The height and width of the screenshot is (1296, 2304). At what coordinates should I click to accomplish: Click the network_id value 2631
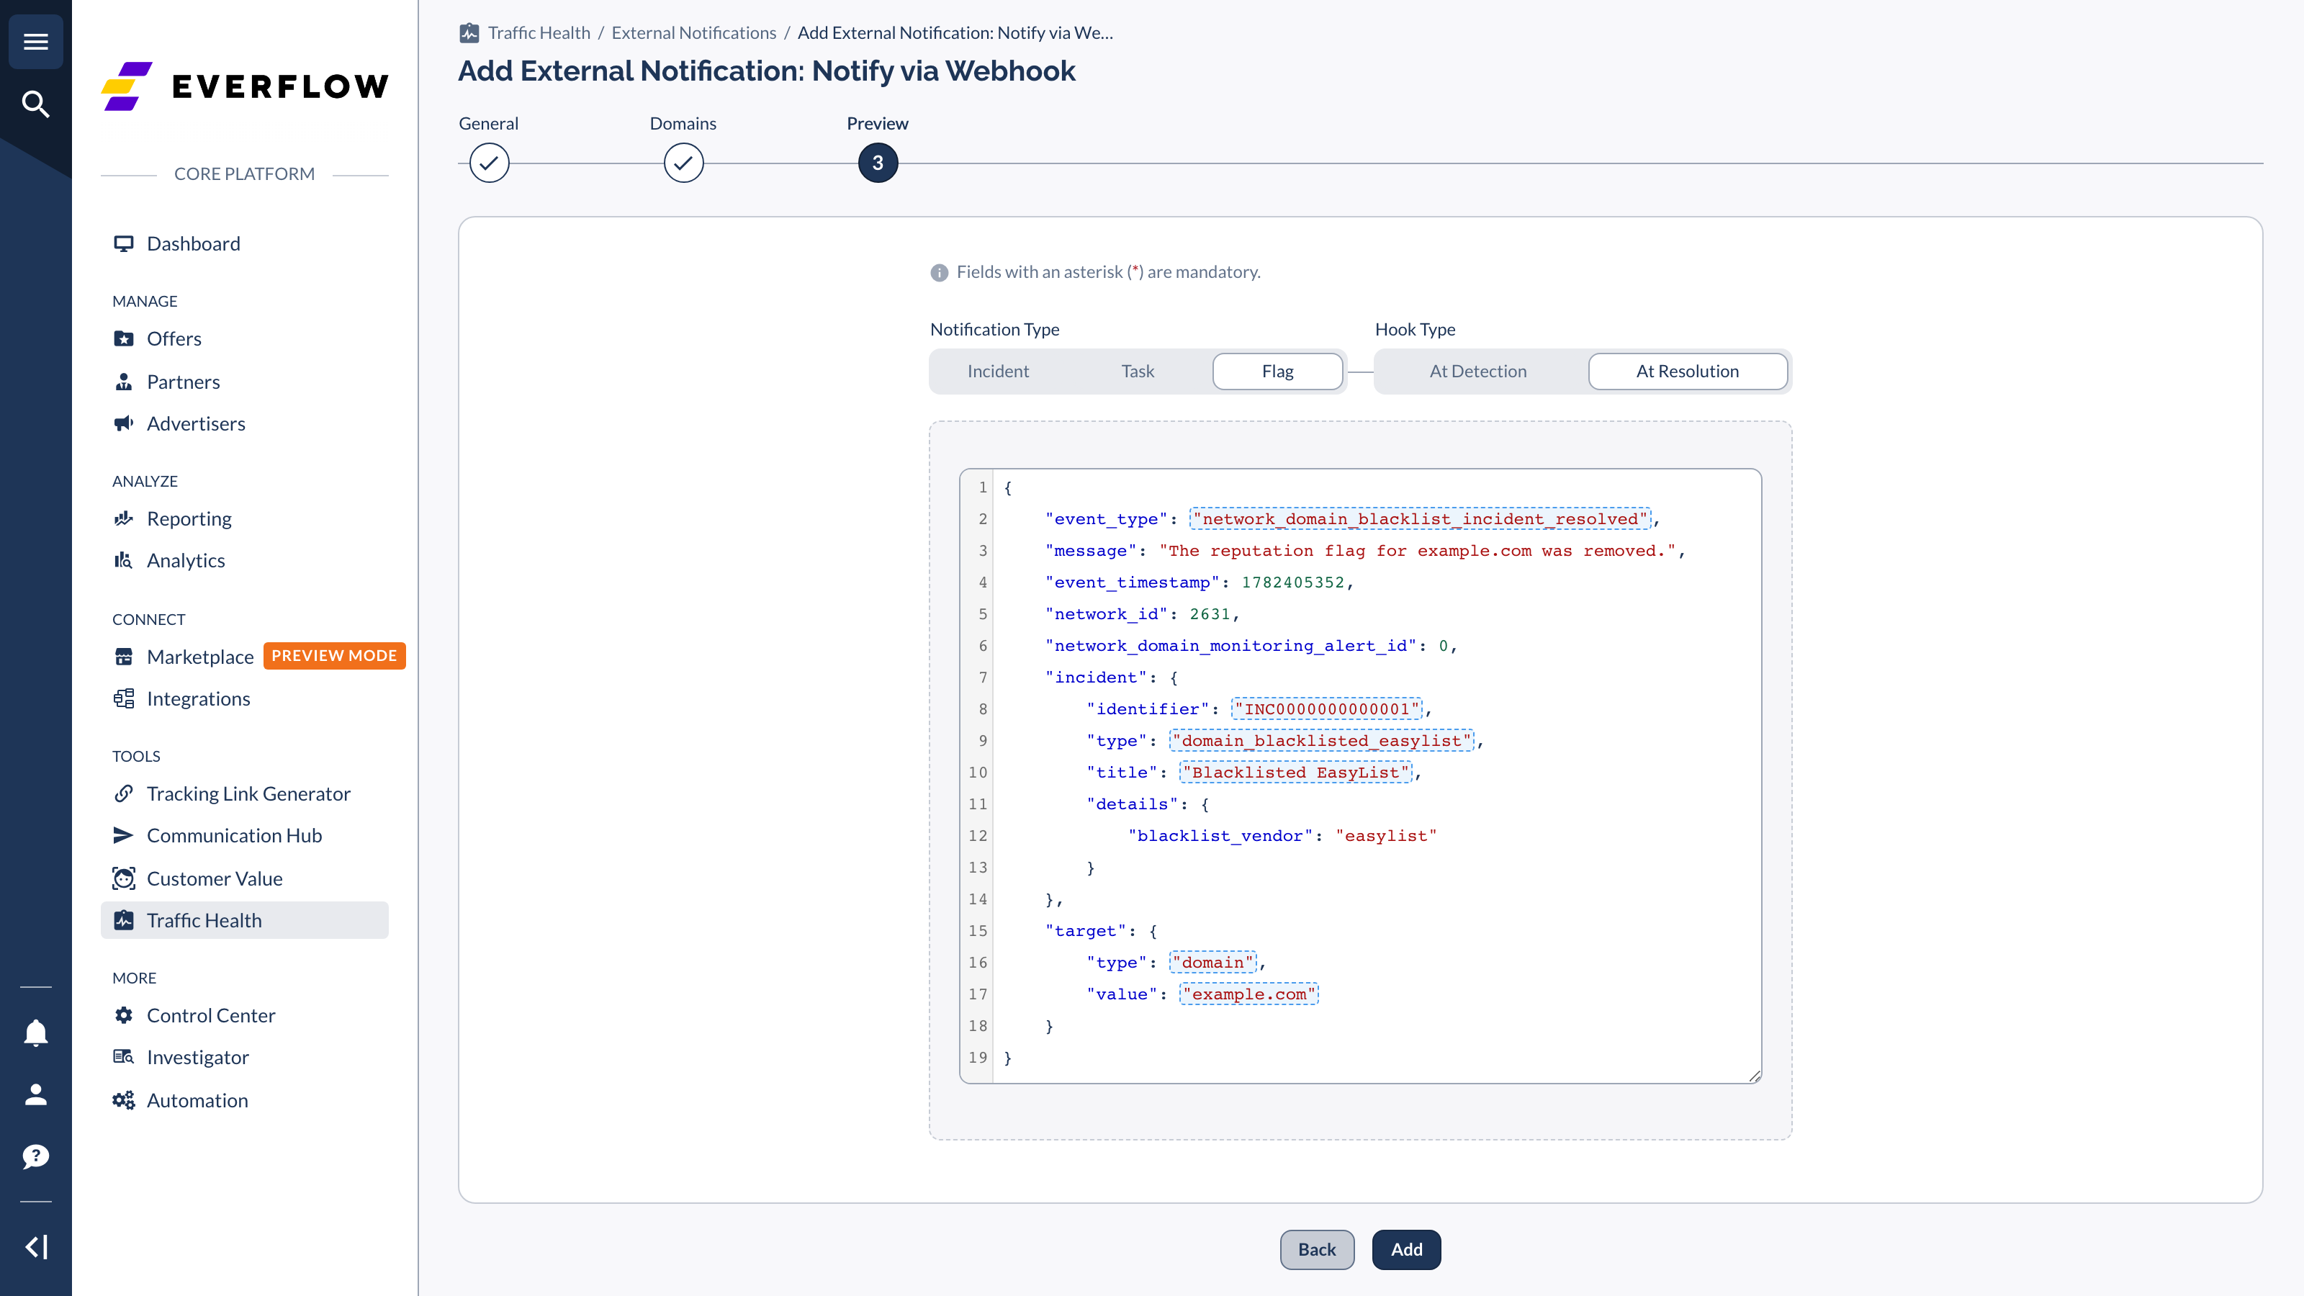point(1210,613)
